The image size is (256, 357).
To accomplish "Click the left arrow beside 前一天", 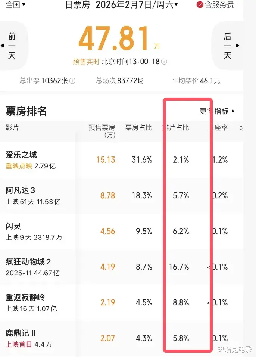I will [x=2, y=46].
